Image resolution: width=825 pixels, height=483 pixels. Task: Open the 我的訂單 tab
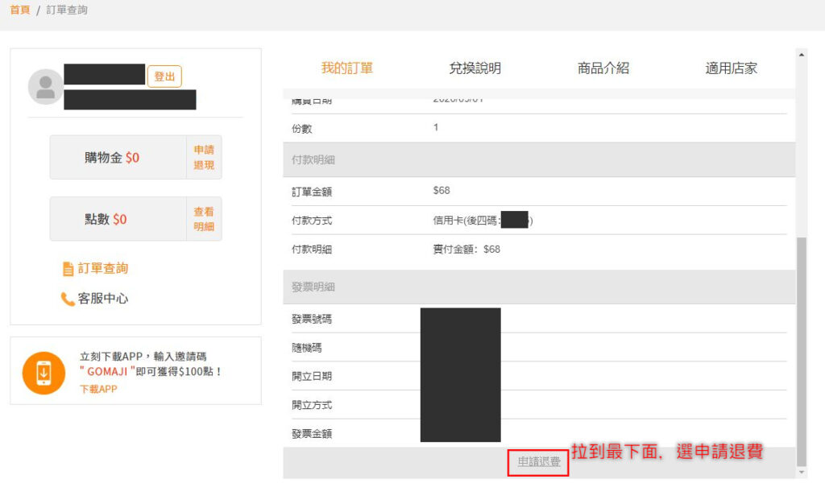(347, 68)
